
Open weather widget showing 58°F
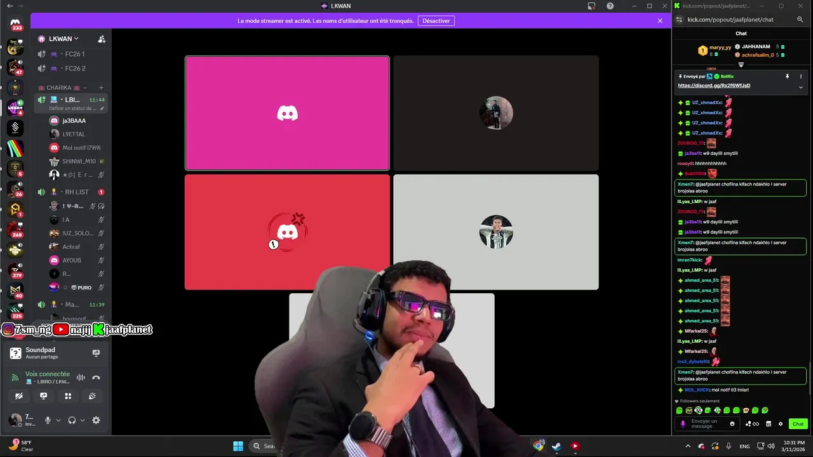[x=20, y=446]
